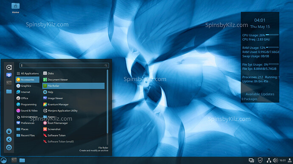Open the network tray icon
This screenshot has width=293, height=164.
point(269,160)
